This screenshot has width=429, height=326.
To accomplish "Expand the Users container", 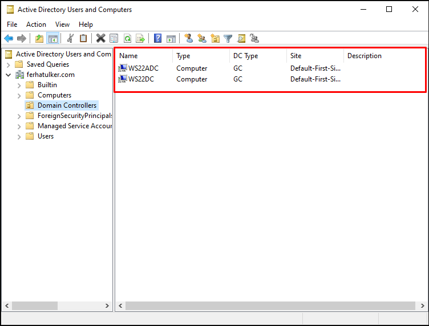I will point(19,137).
